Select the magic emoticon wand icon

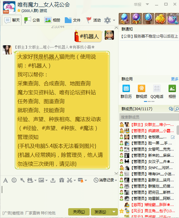(22, 180)
